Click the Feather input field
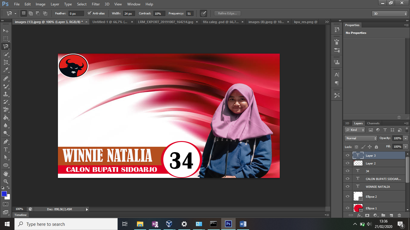Image resolution: width=410 pixels, height=230 pixels. (x=76, y=13)
